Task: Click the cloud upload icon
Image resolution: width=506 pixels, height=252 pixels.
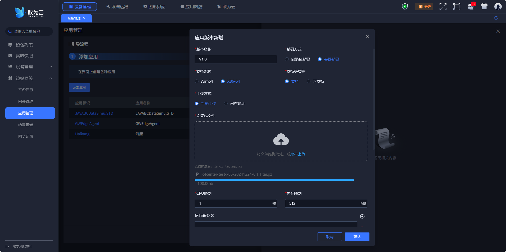Action: (281, 139)
